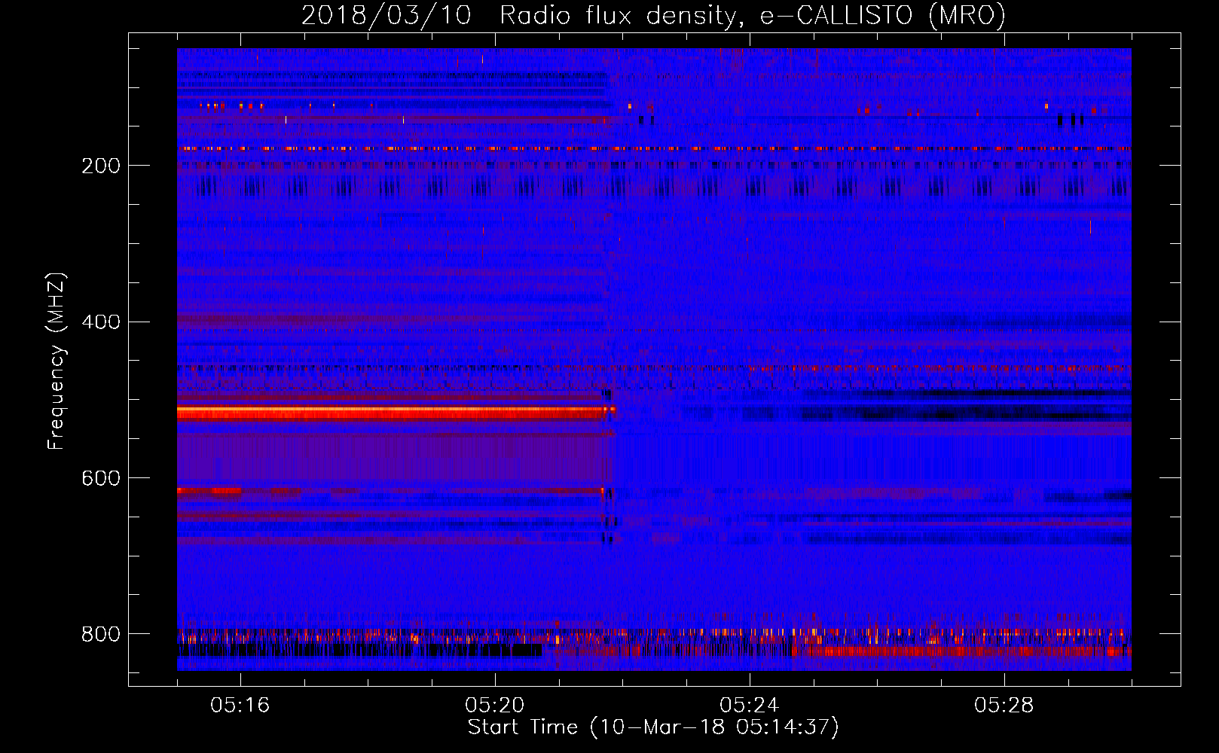This screenshot has width=1219, height=753.
Task: Click the 05:24 time tick label
Action: (750, 706)
